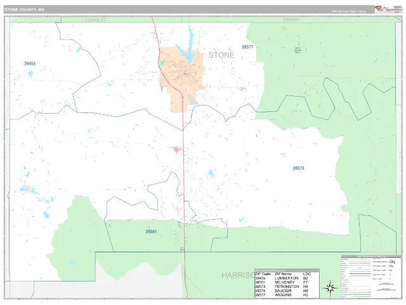Screen dimensions: 406x305
Task: Click the 39577 ZIP label on map
Action: point(247,47)
